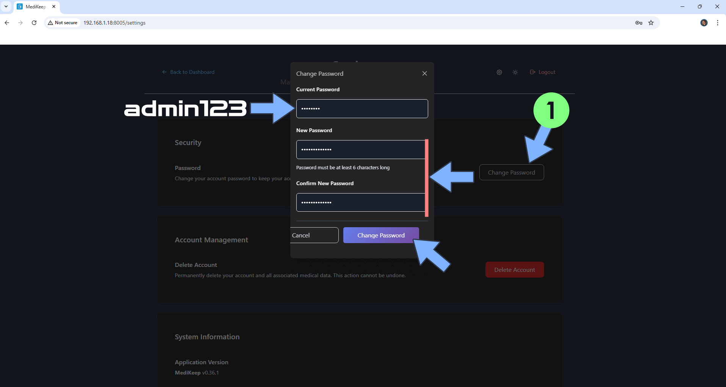Click the settings gear icon in header

click(499, 72)
